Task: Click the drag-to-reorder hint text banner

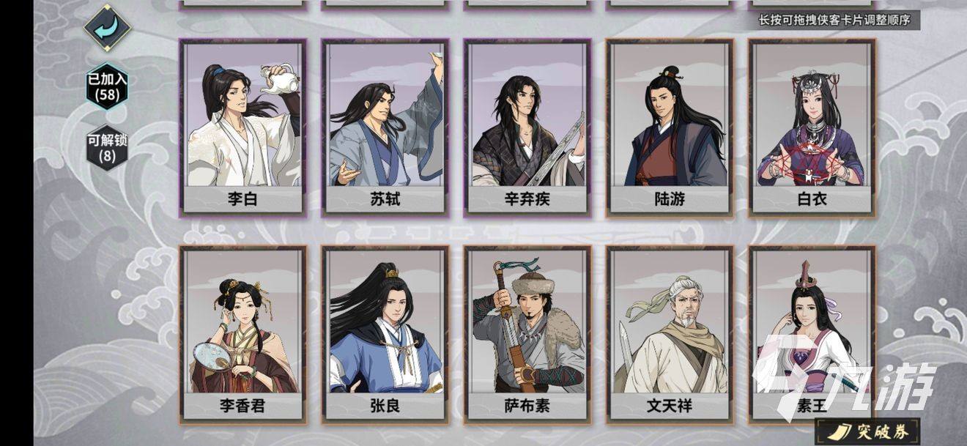Action: [834, 20]
